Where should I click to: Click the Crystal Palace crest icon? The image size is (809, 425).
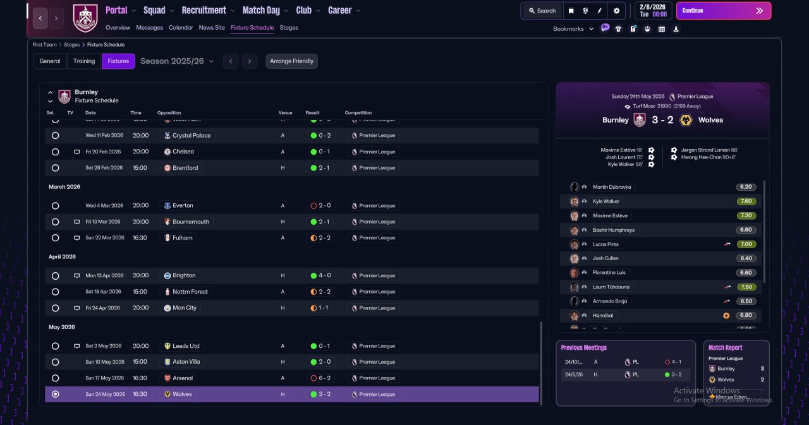click(167, 135)
